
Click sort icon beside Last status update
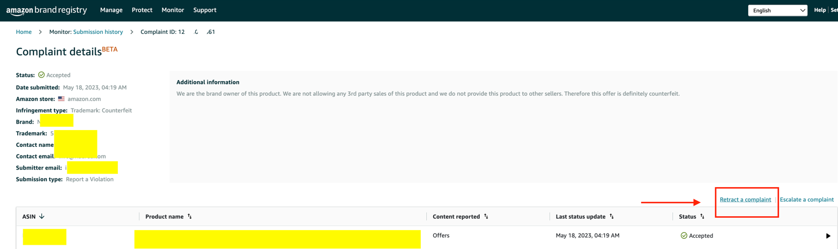click(611, 217)
